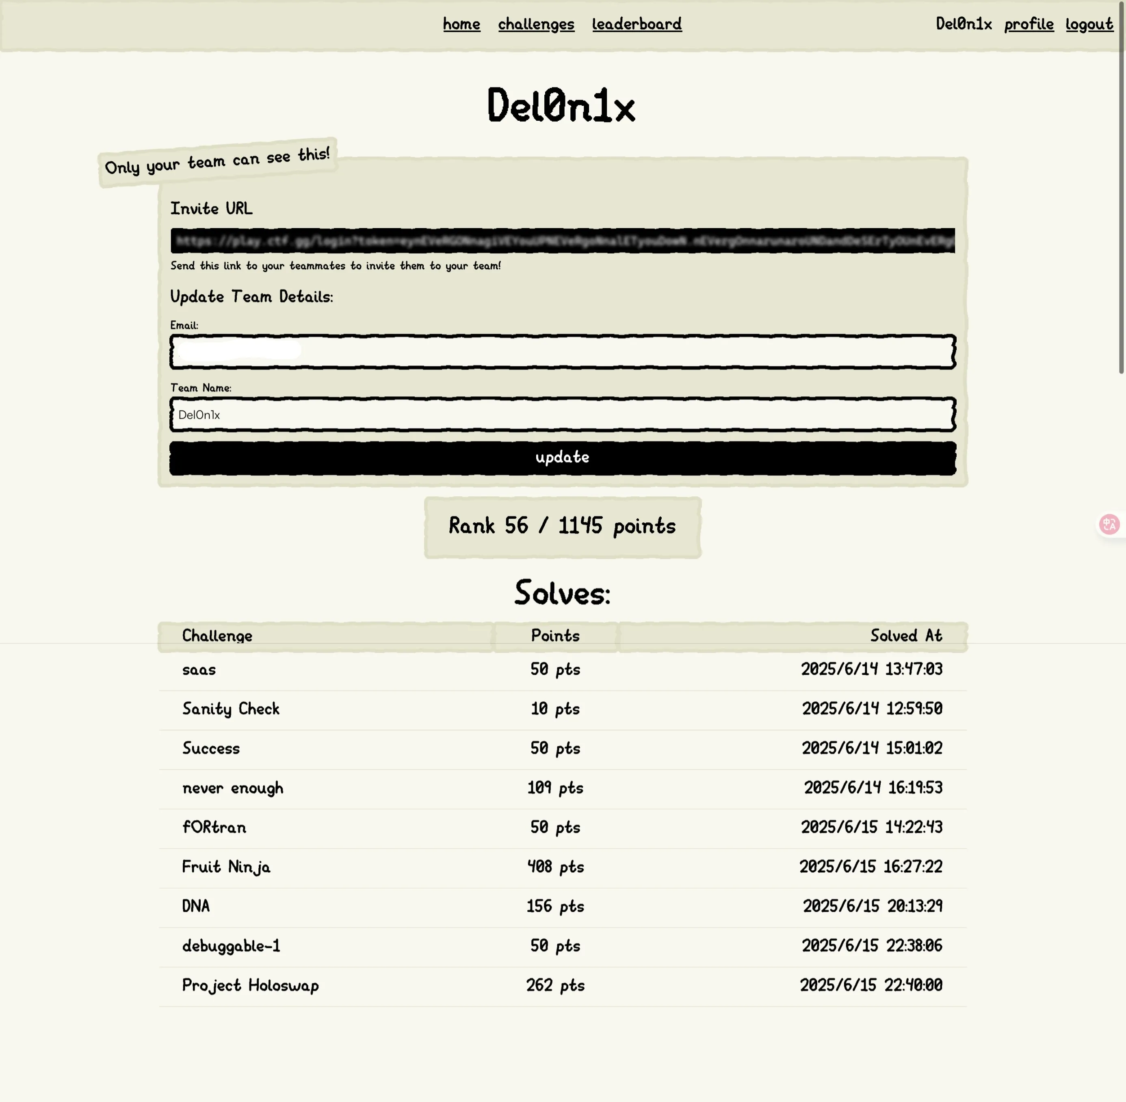Open the home navigation link

click(x=461, y=24)
